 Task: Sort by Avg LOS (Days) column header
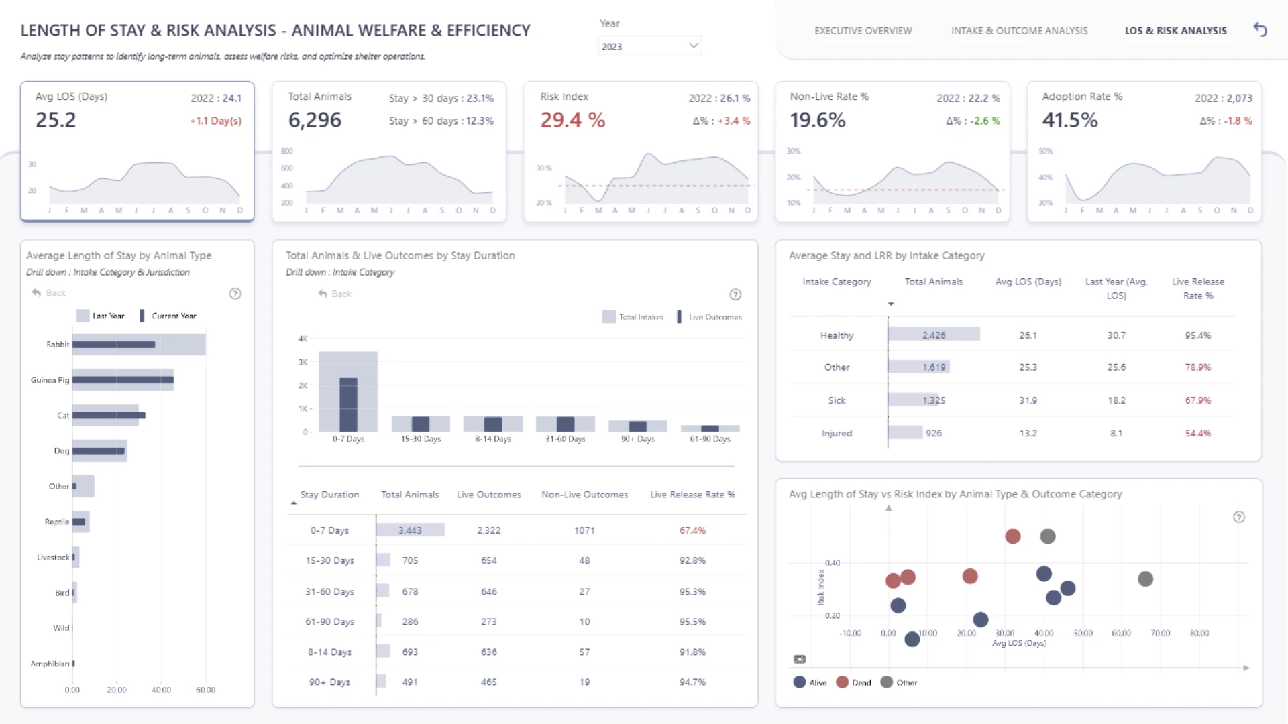pos(1028,282)
